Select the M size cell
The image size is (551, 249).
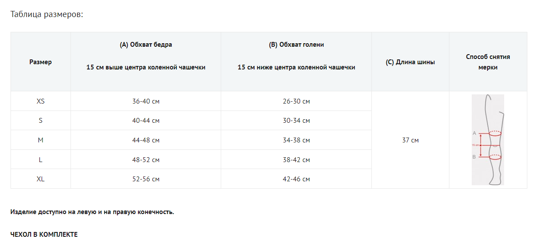(x=41, y=140)
